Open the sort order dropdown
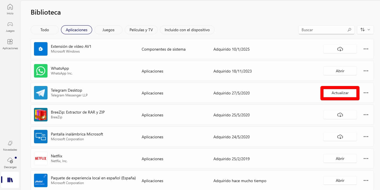The height and width of the screenshot is (190, 380). 365,30
